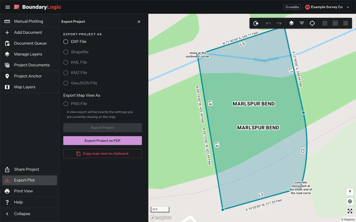
Task: Click the Document Queue clipboard icon
Action: click(7, 43)
